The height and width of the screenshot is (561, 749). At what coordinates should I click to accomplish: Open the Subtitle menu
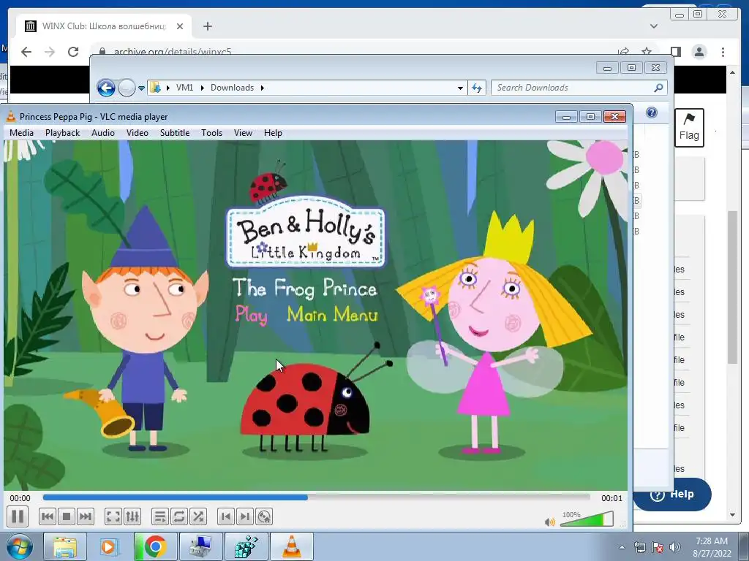(x=175, y=133)
